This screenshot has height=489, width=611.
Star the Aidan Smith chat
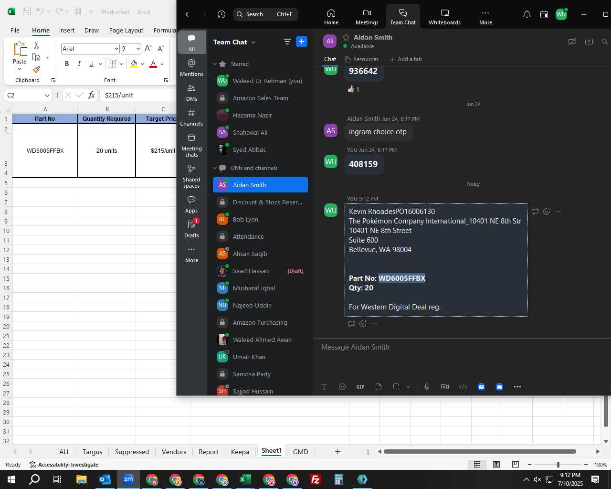[x=346, y=37]
